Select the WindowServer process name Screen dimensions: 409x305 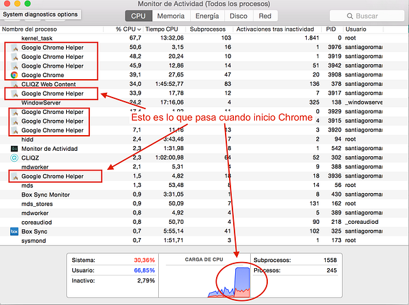(x=41, y=102)
